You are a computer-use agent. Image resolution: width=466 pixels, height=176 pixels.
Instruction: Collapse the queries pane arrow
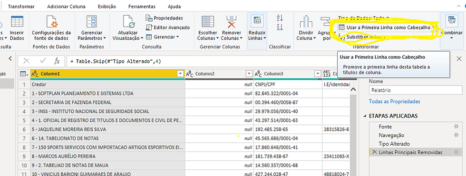coord(10,58)
